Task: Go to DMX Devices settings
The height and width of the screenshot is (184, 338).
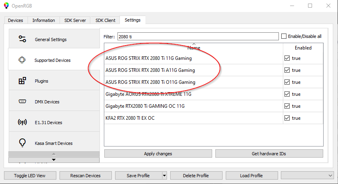Action: 54,101
